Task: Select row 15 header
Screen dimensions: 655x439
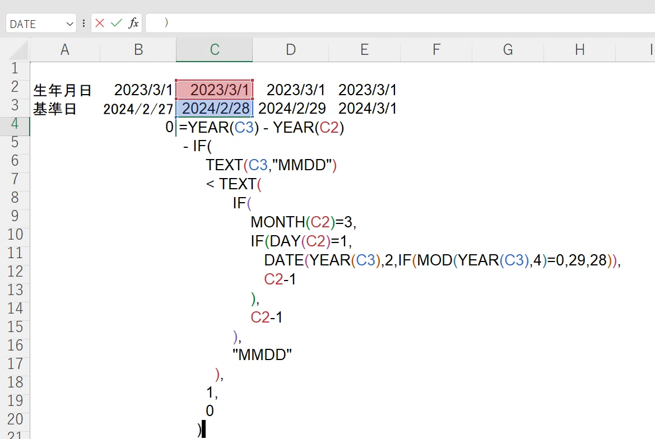Action: [x=15, y=327]
